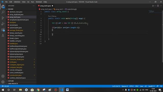This screenshot has height=92, width=163.
Task: Open bubble_sort.java in the explorer
Action: 15,41
